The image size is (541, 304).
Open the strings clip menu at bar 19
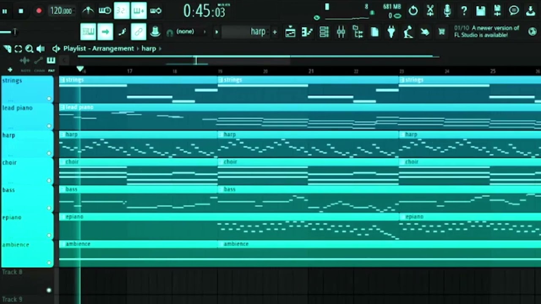pos(221,80)
